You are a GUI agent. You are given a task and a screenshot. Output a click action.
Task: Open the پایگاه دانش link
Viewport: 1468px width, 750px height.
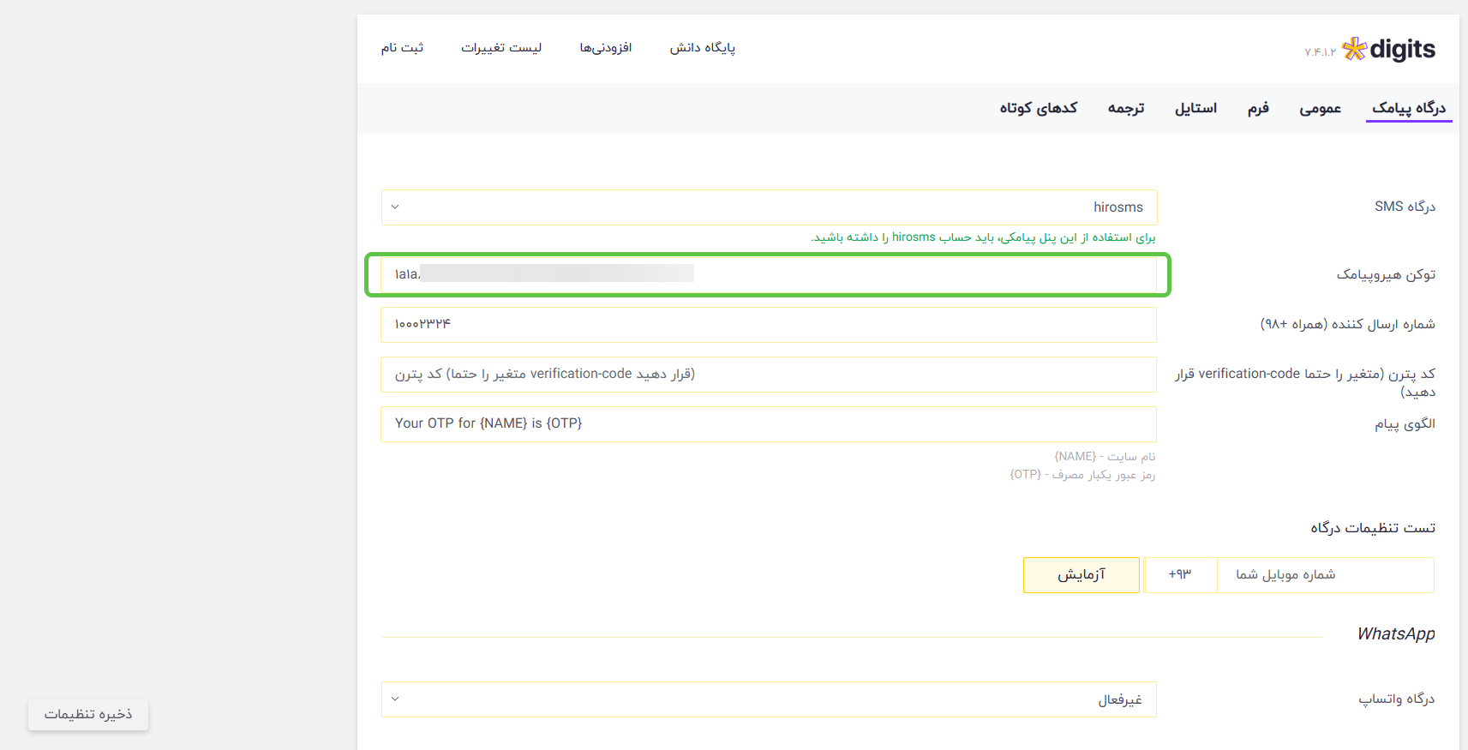click(703, 48)
